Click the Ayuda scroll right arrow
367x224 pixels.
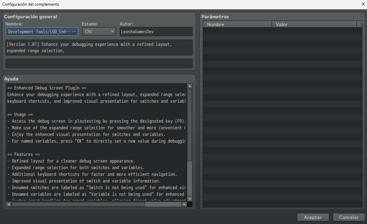(184, 204)
